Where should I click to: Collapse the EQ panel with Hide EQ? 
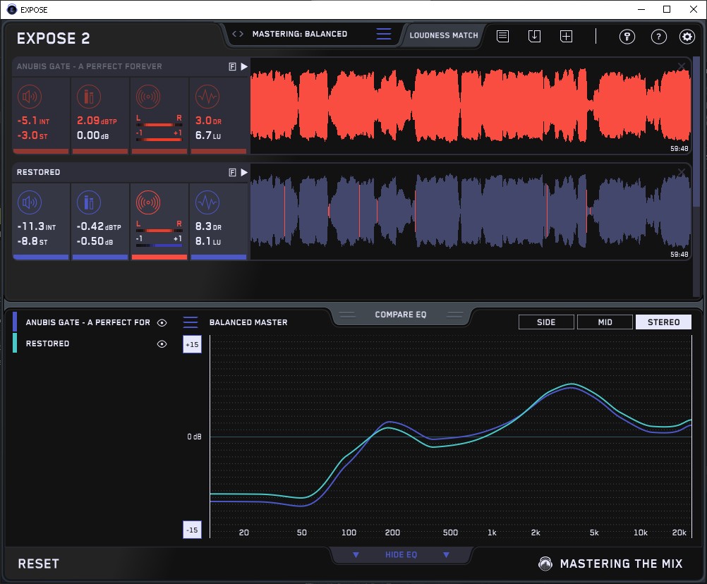tap(401, 555)
